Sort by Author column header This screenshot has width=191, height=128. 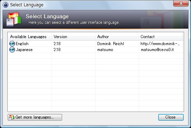tap(117, 37)
